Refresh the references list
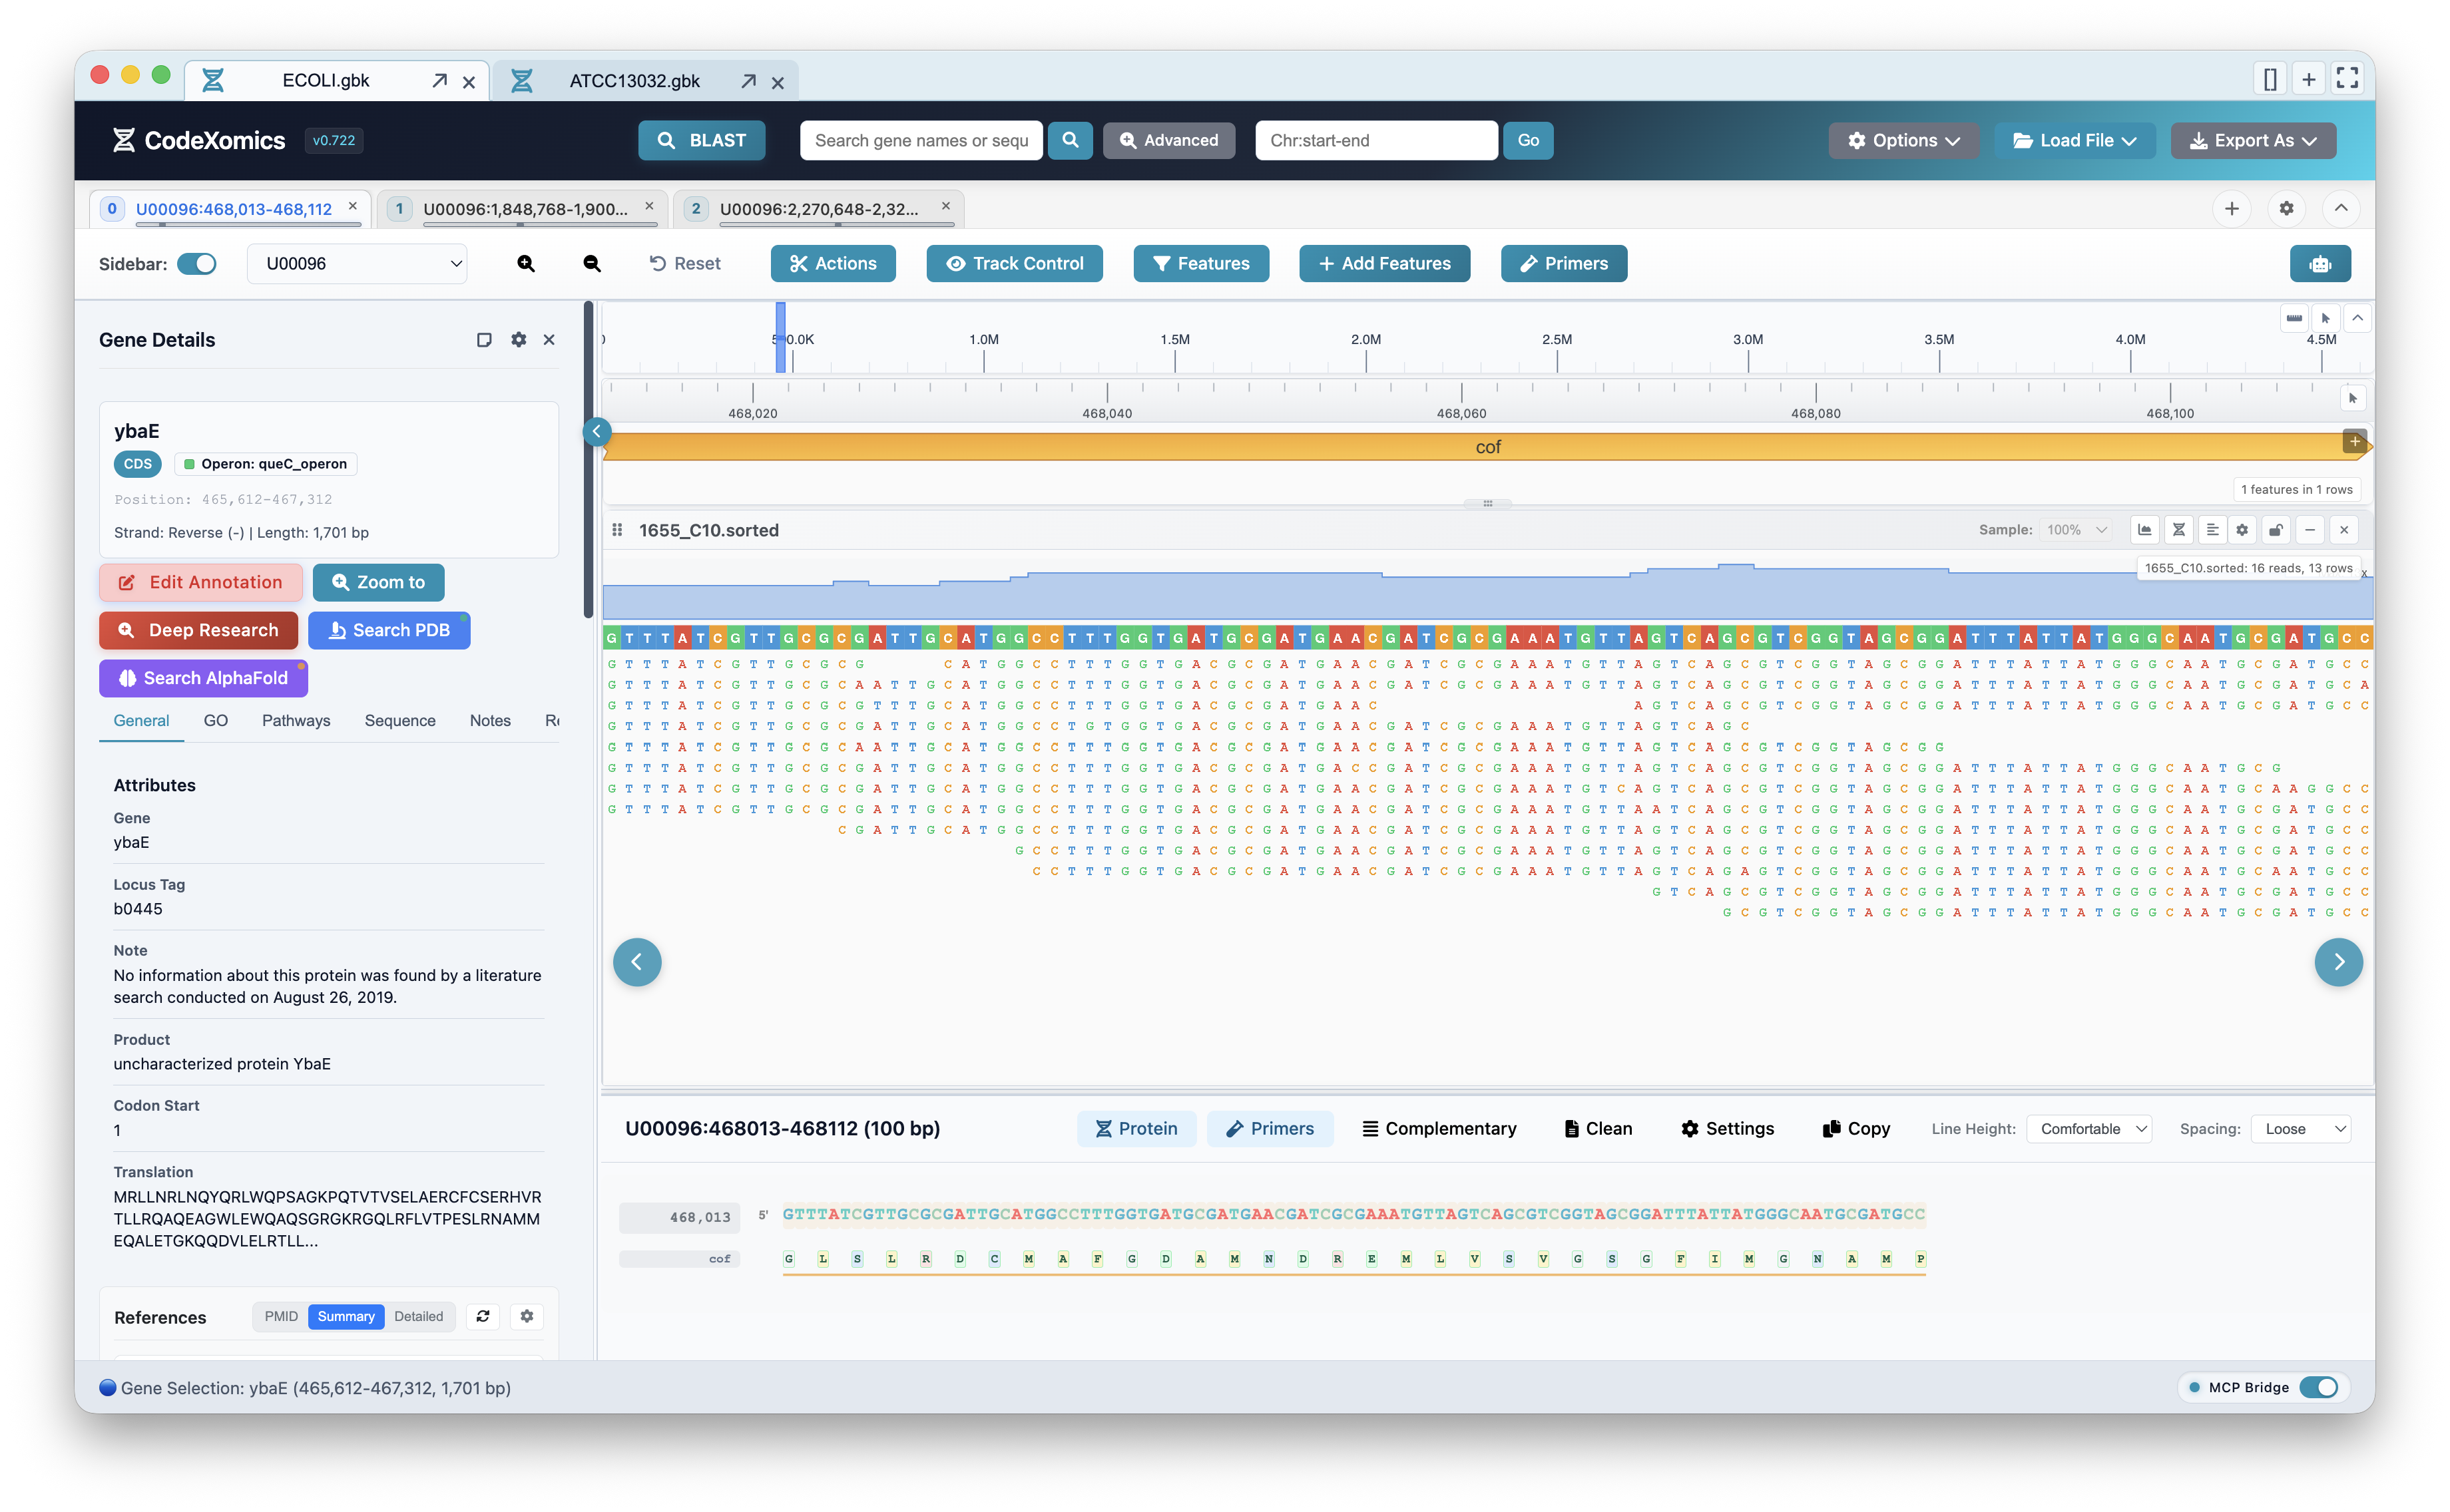2450x1512 pixels. (483, 1317)
